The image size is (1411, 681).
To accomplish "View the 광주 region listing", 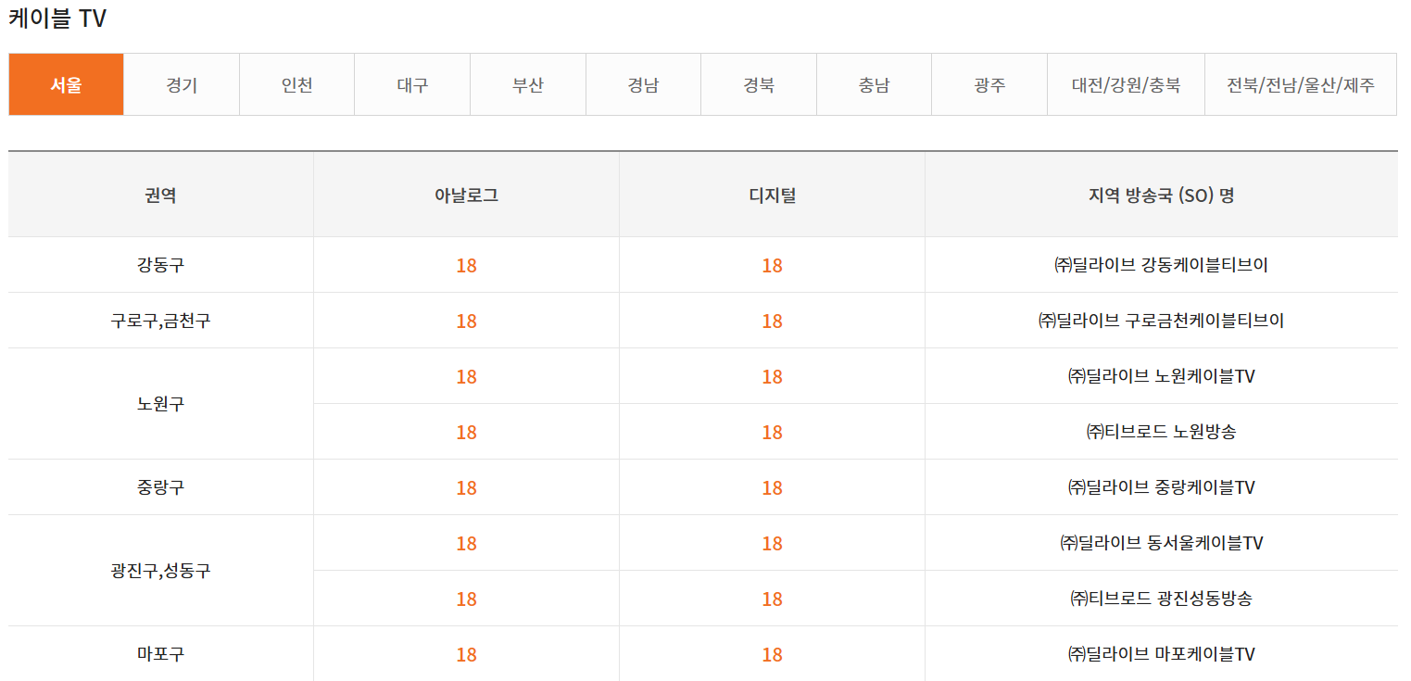I will tap(989, 83).
